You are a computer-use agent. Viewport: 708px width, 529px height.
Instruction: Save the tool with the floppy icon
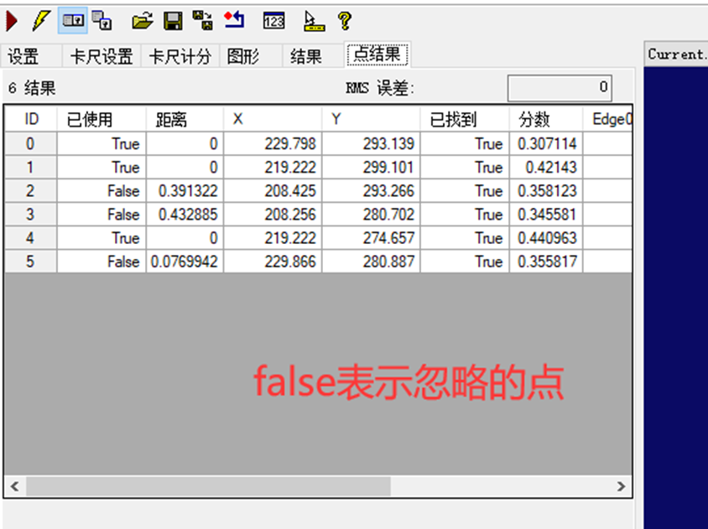(x=173, y=21)
